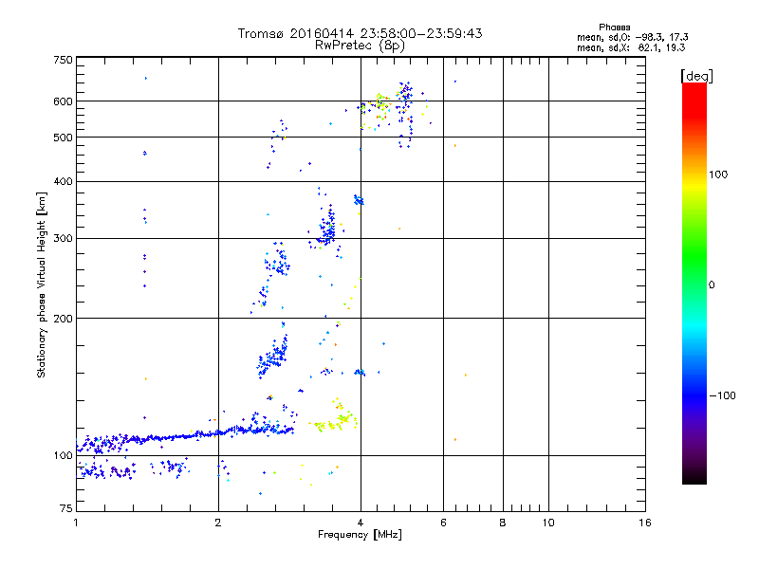Viewport: 759px width, 569px height.
Task: Click the plot title 'Tromsø 20160414 23:58:00-23:59:43'
Action: coord(360,33)
